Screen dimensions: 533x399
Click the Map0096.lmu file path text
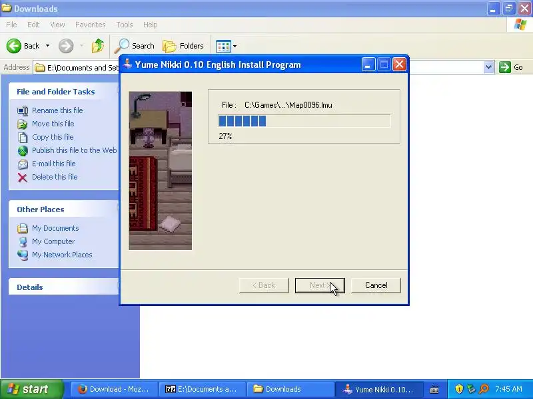[x=288, y=105]
